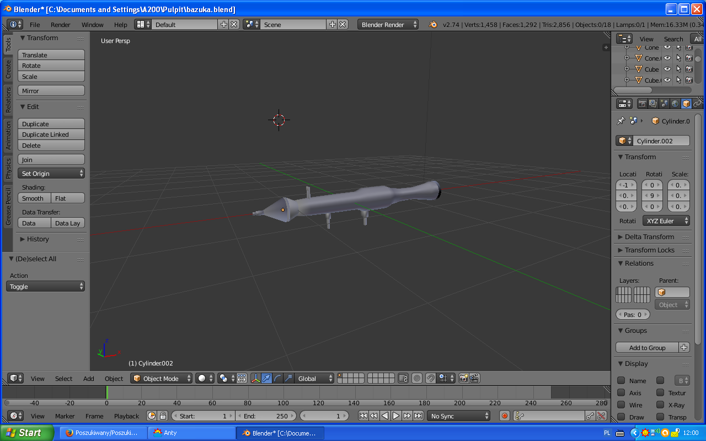The width and height of the screenshot is (706, 441).
Task: Hide Cube object with eye icon
Action: pos(667,69)
